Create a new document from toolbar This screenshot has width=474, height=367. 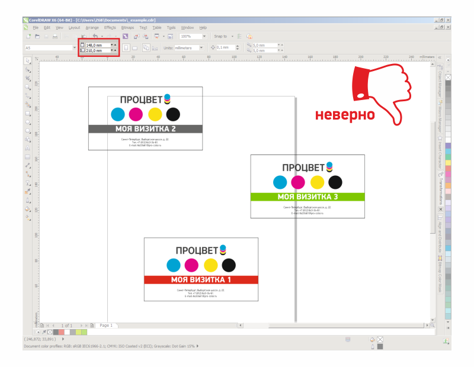click(28, 37)
